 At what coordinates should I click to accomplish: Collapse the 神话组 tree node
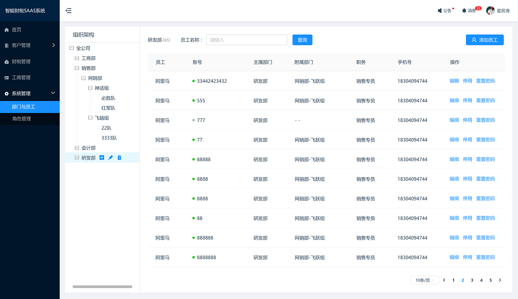tap(90, 88)
